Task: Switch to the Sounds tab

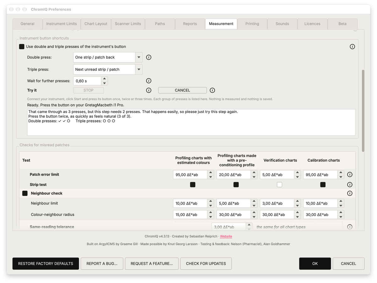Action: (282, 24)
